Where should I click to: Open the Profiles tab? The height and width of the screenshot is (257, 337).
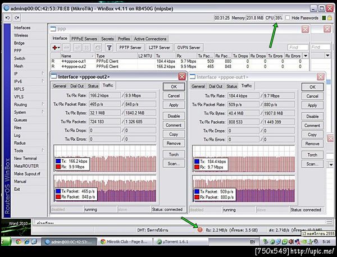tap(124, 39)
